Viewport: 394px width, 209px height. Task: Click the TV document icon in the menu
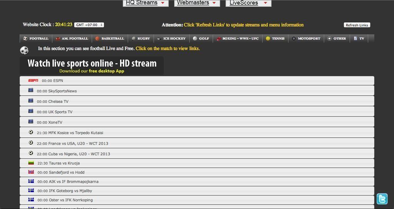356,39
